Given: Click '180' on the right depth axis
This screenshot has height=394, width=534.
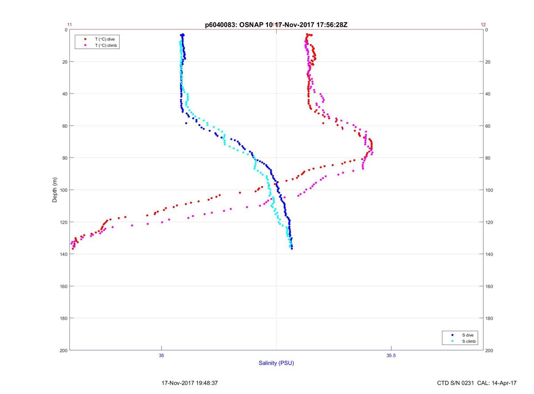Looking at the screenshot, I should 489,318.
